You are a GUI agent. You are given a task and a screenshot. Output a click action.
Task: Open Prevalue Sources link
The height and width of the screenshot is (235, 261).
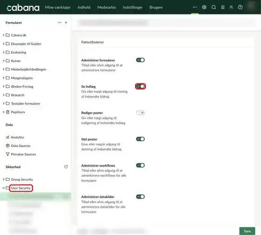point(23,154)
